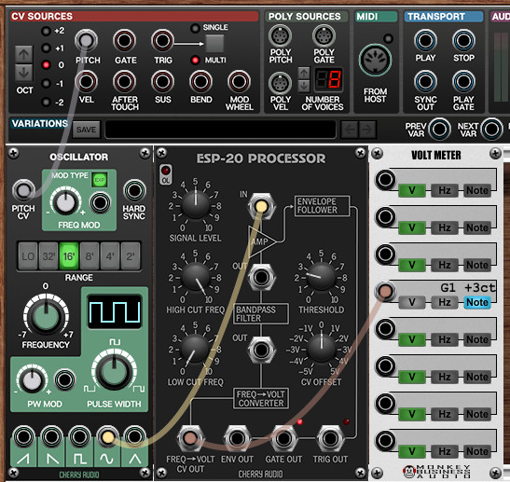Click the octave down arrow button
The width and height of the screenshot is (510, 482).
pos(23,73)
